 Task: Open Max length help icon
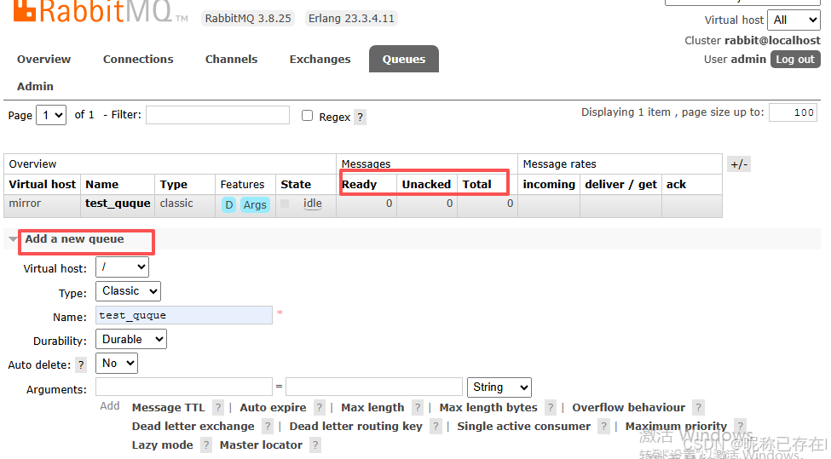coord(418,408)
